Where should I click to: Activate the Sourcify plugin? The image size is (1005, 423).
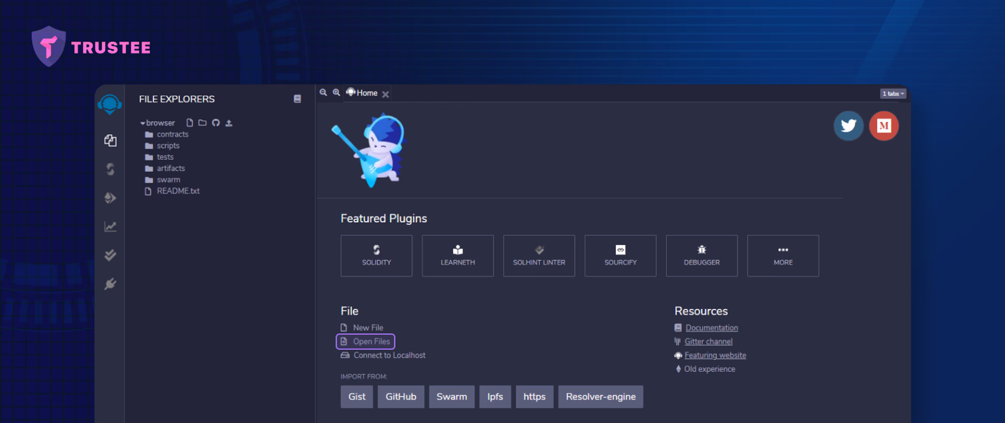coord(620,256)
